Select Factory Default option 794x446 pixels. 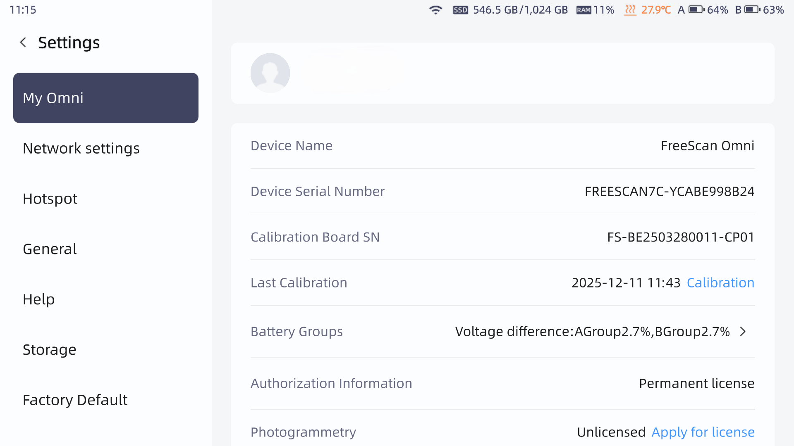pyautogui.click(x=75, y=400)
